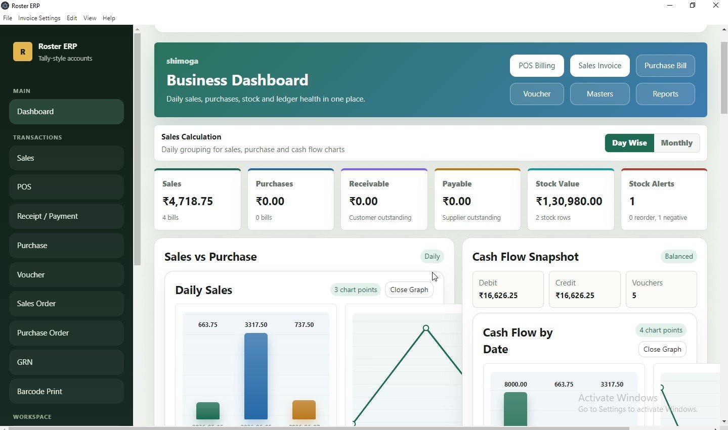Click the Stock Value ₹1,30,980.00 card
728x430 pixels.
tap(571, 200)
